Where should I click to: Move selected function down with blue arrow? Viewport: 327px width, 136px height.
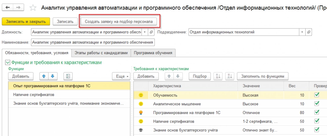[x=53, y=76]
